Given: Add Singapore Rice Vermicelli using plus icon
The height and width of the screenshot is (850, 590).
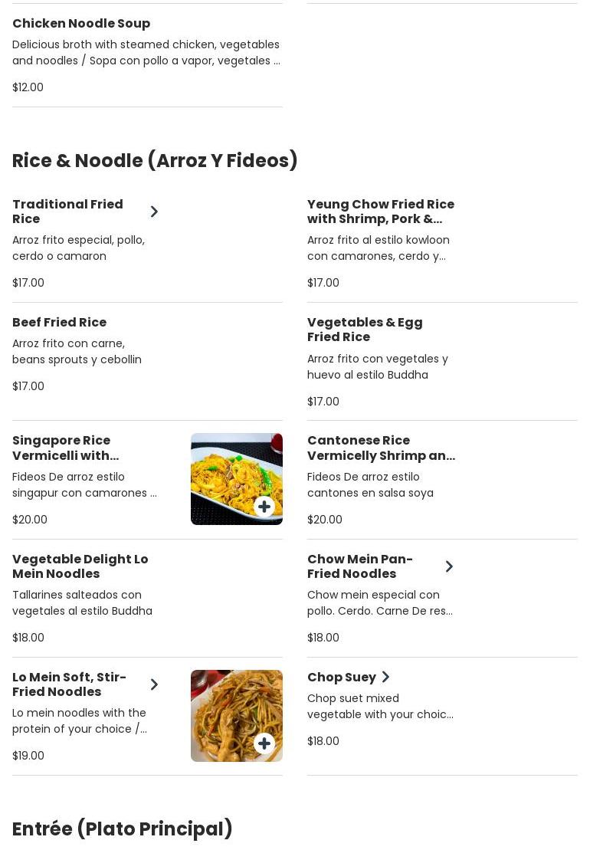Looking at the screenshot, I should [x=264, y=507].
